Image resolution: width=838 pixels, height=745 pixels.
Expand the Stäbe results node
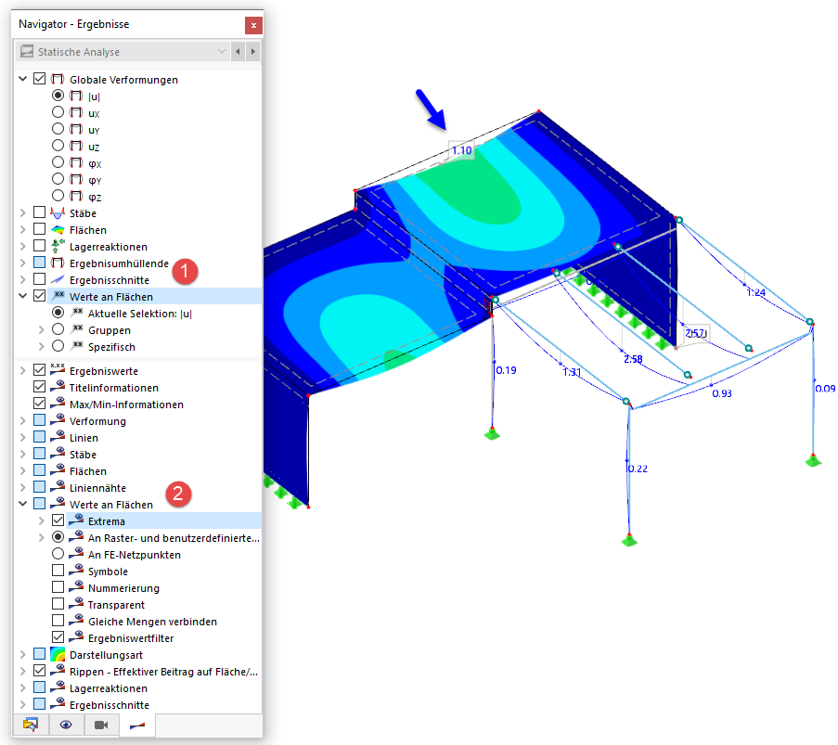(22, 212)
